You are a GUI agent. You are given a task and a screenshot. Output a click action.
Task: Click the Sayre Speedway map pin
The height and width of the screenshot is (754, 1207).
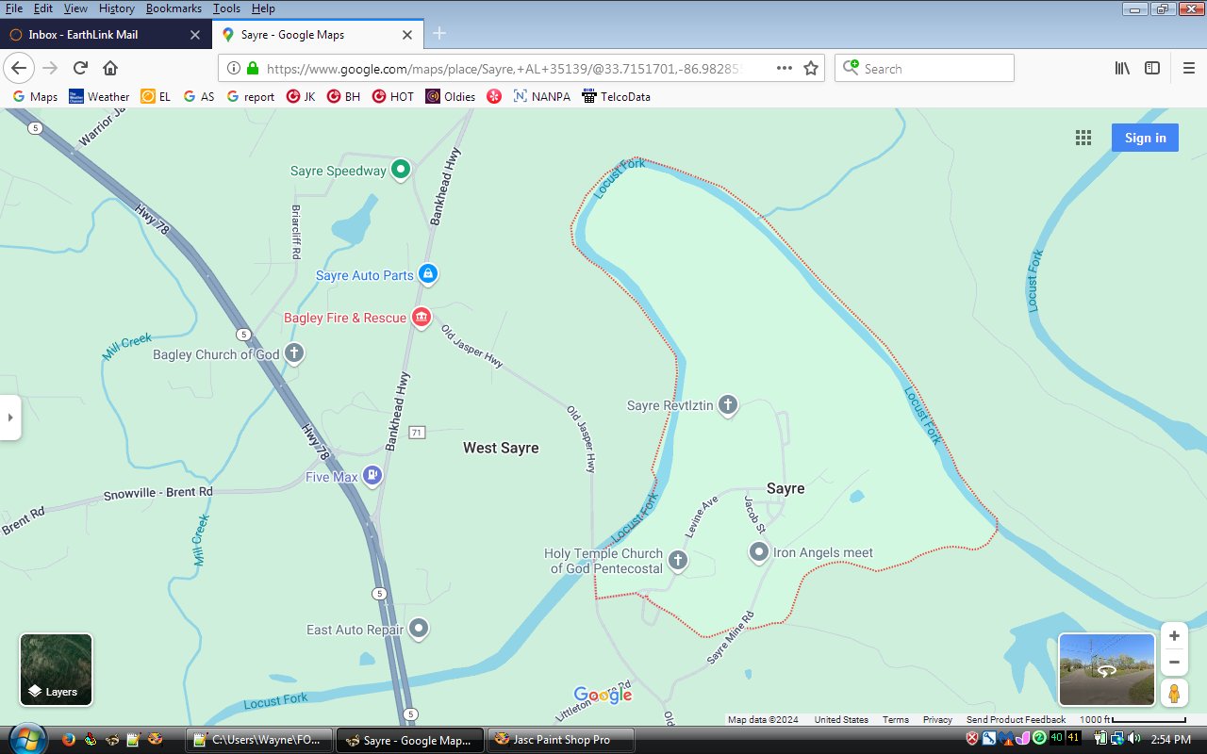401,170
